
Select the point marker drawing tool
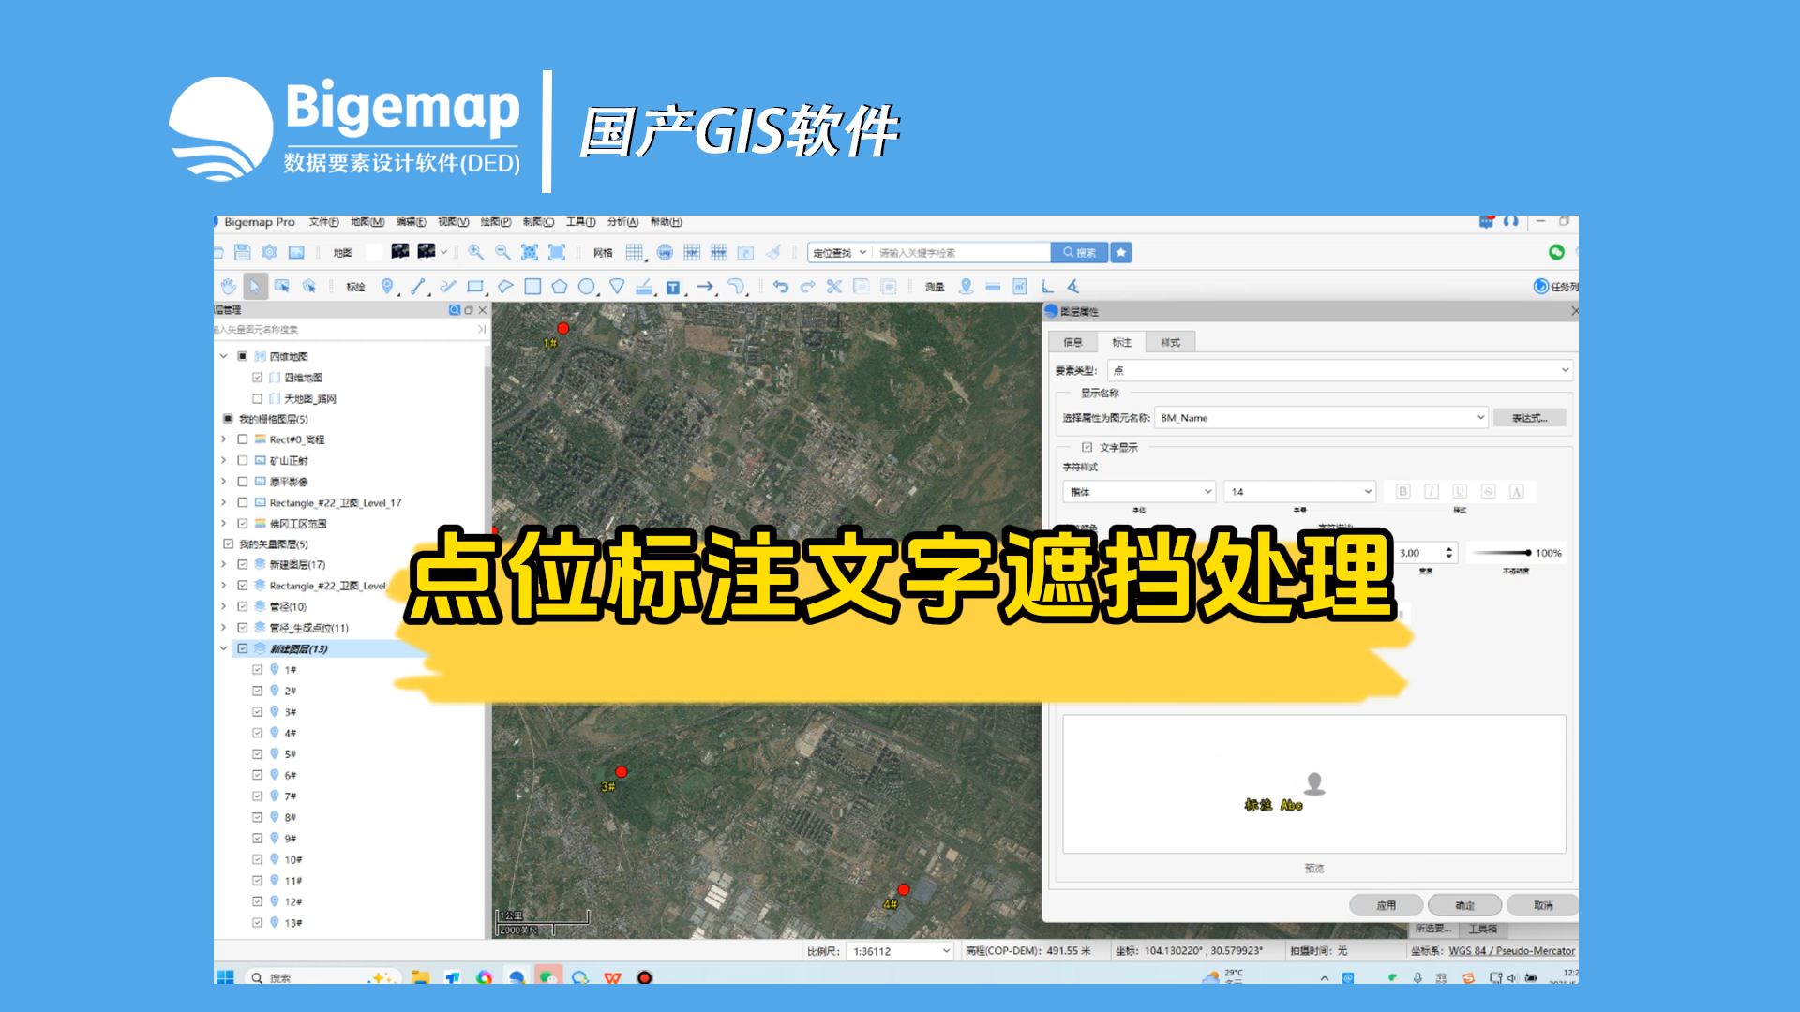coord(387,287)
